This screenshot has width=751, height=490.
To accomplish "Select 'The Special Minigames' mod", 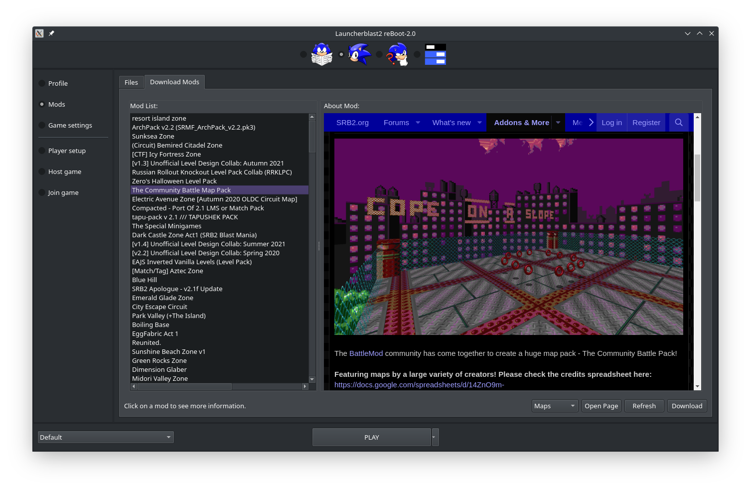I will coord(219,226).
